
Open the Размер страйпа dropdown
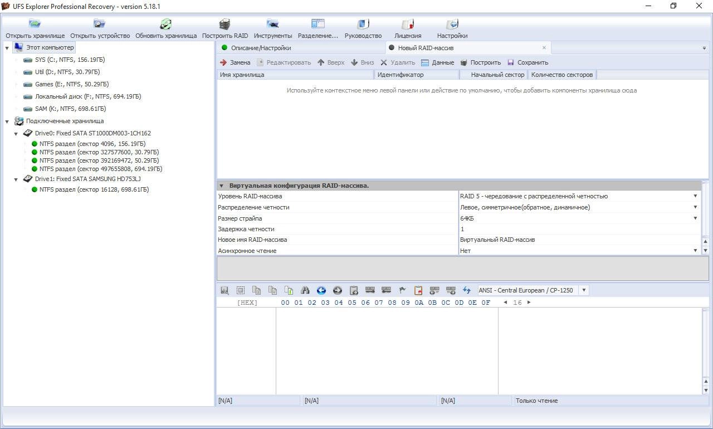[695, 218]
